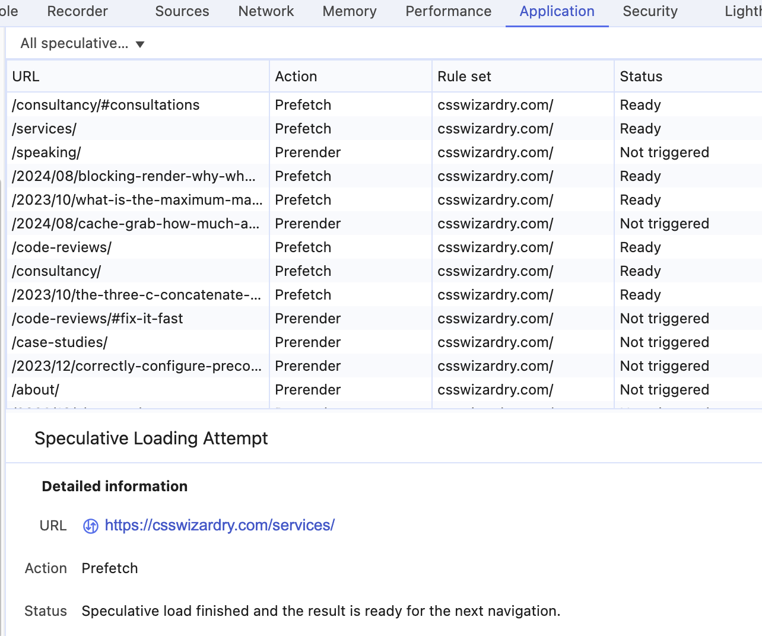Screen dimensions: 762x636
Task: Sort table by Status column header
Action: pyautogui.click(x=688, y=76)
